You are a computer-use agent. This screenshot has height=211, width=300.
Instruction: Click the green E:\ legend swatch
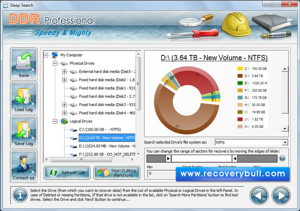coord(240,83)
